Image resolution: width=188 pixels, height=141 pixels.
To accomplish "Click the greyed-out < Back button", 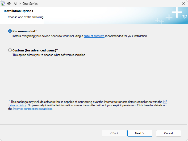I will (x=114, y=133).
